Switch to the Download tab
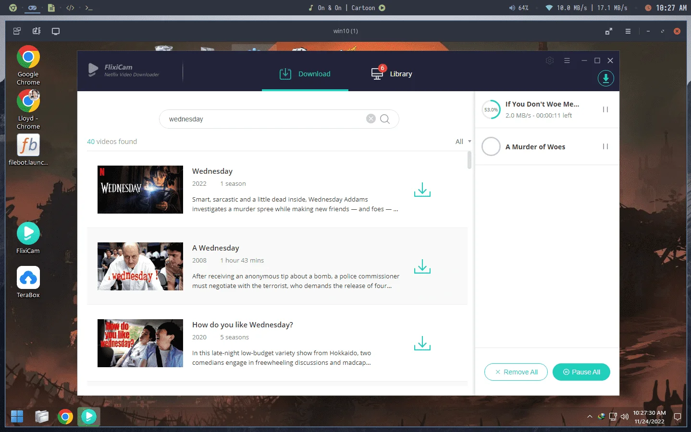Image resolution: width=691 pixels, height=432 pixels. pyautogui.click(x=305, y=74)
